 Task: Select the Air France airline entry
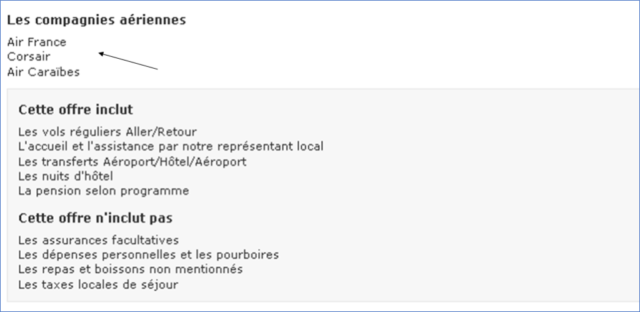pyautogui.click(x=37, y=42)
